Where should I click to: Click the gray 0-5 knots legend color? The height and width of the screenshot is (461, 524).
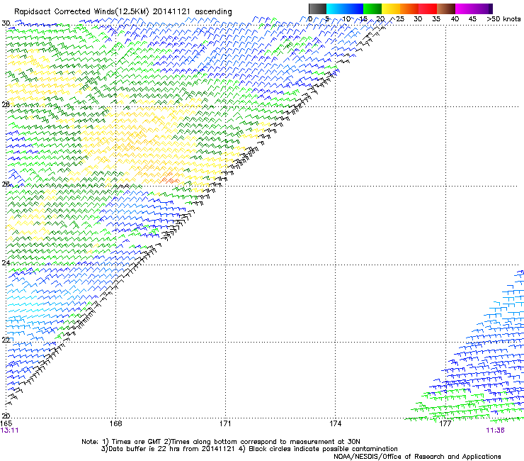(x=317, y=9)
